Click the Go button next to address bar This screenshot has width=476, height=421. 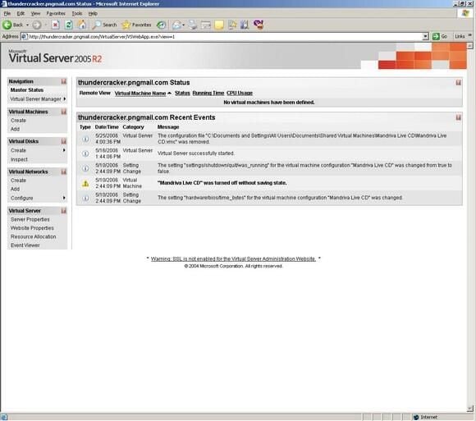tap(440, 36)
